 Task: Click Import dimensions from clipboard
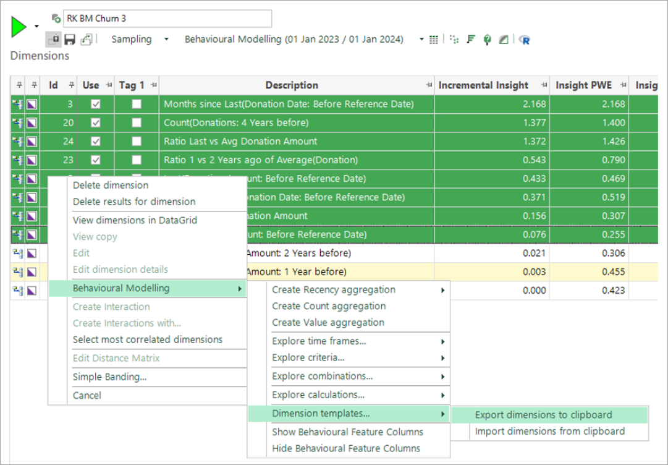click(549, 432)
